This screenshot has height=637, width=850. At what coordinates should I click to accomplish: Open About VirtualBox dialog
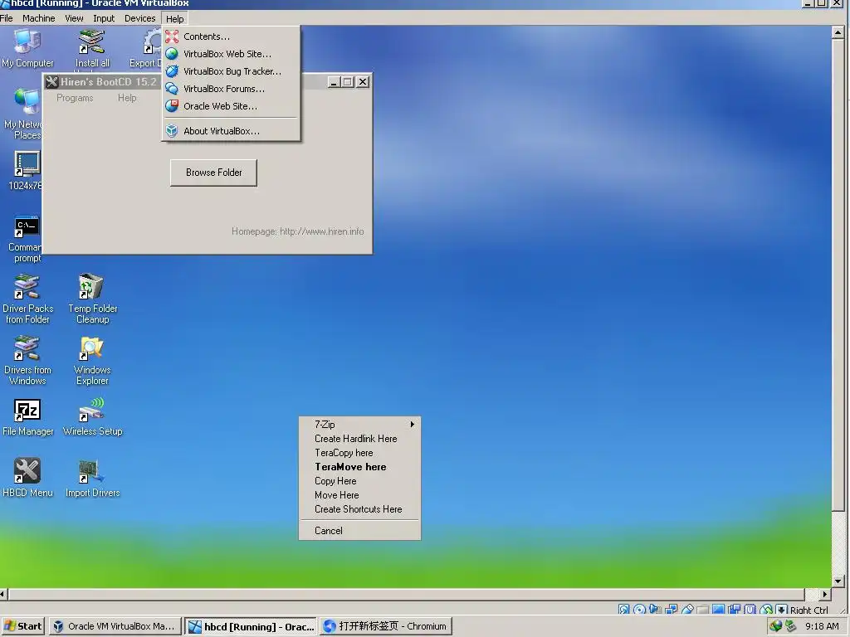click(x=231, y=130)
